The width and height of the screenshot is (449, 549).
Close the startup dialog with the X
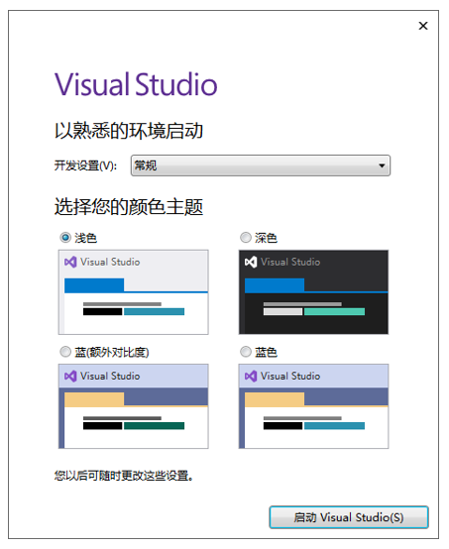tap(423, 26)
